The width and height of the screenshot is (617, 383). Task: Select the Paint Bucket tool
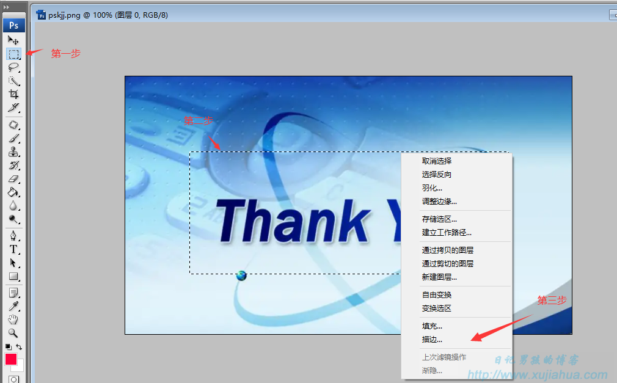13,192
